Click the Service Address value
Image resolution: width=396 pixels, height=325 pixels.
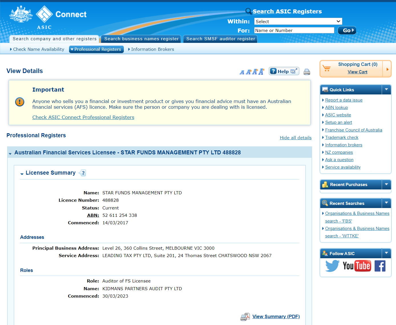tap(187, 256)
